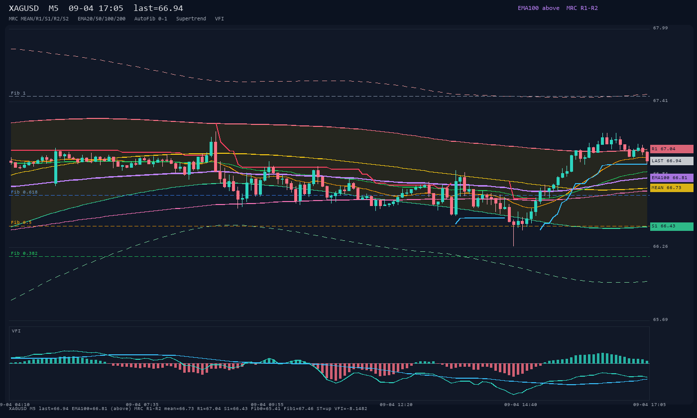Click VFI in the indicator legend line
Viewport: 697px width, 418px height.
[220, 19]
